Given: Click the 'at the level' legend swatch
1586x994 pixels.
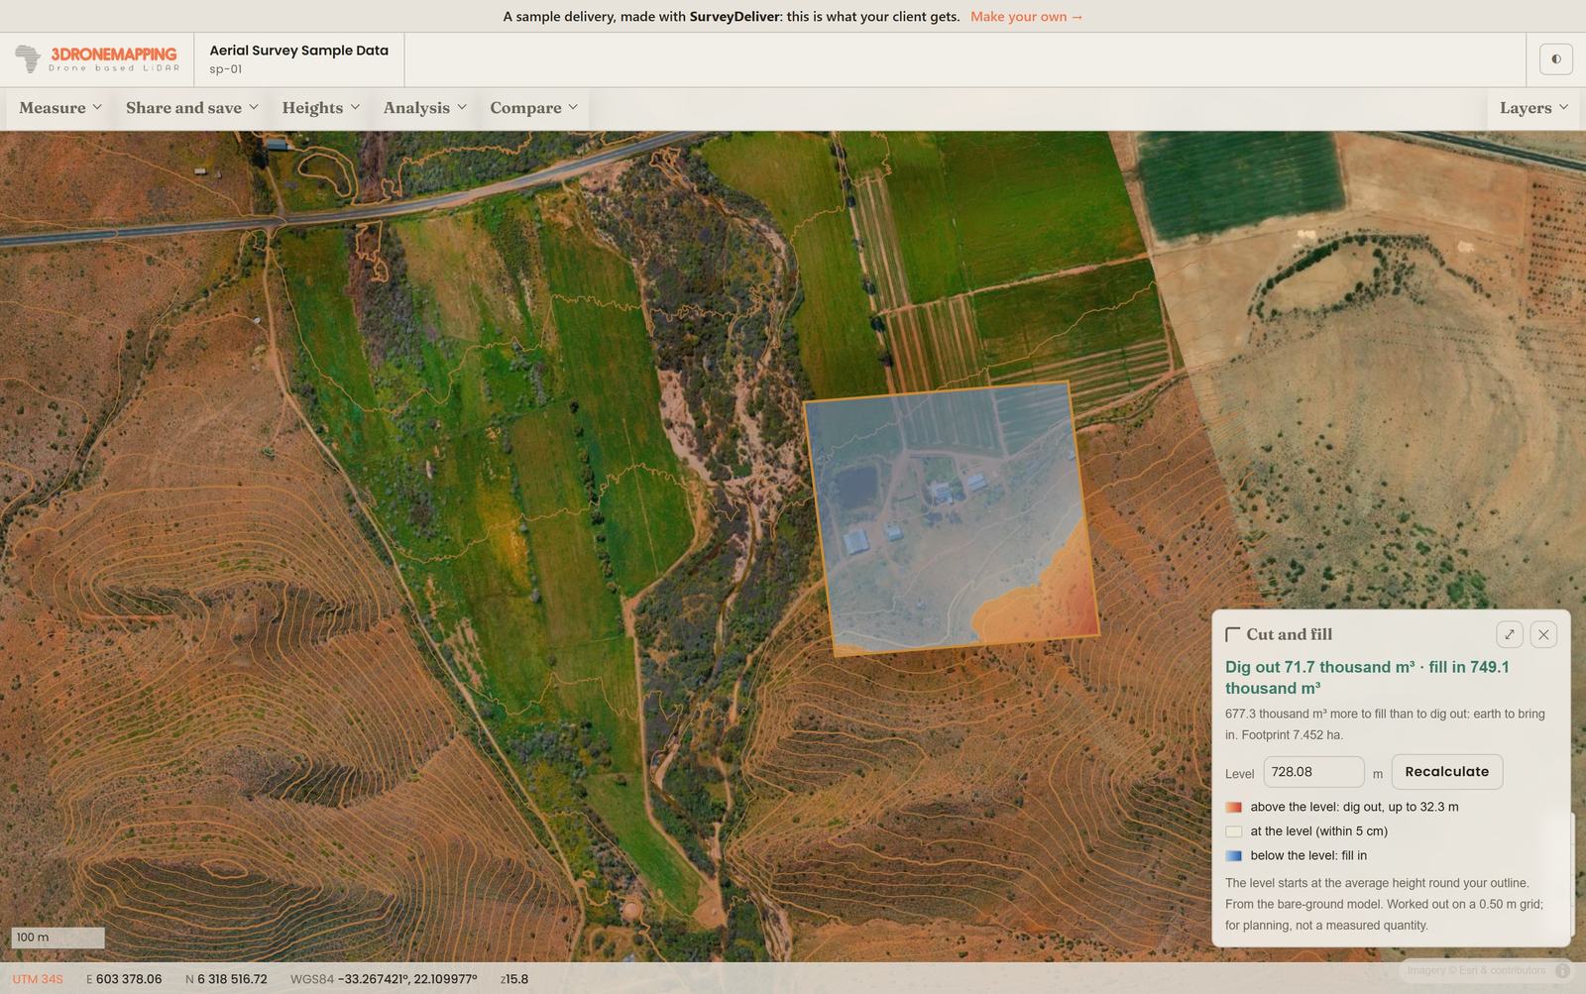Looking at the screenshot, I should pyautogui.click(x=1234, y=831).
